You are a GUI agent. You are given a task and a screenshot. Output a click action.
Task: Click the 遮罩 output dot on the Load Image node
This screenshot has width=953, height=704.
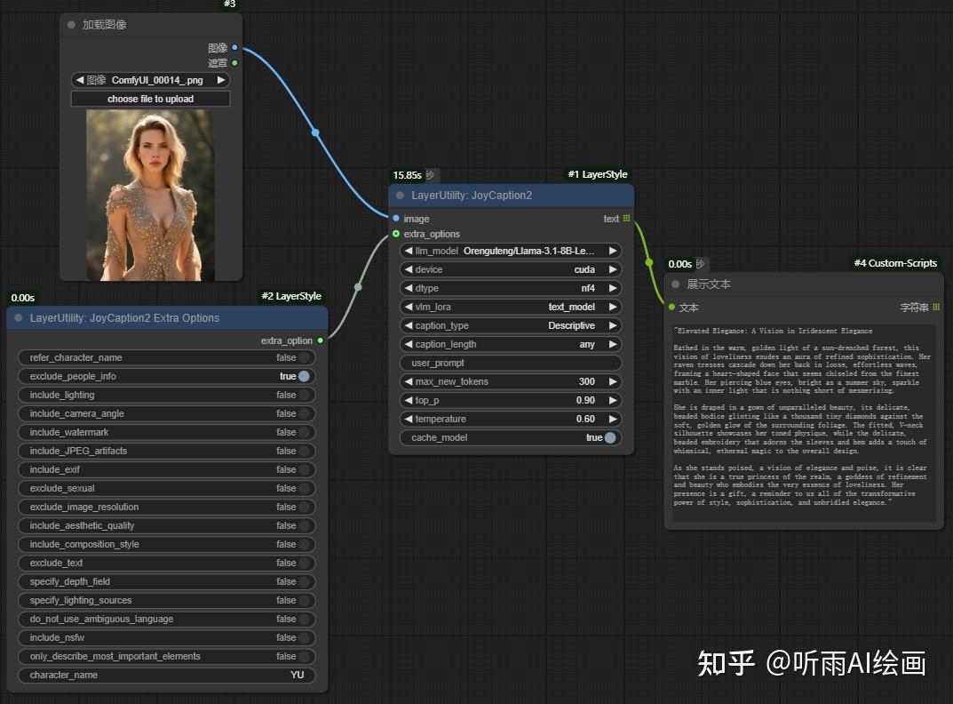(x=234, y=63)
